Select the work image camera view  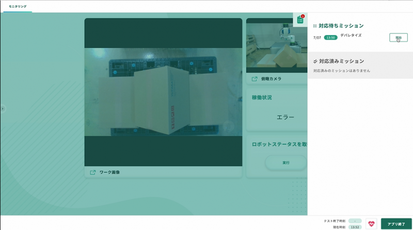[163, 92]
